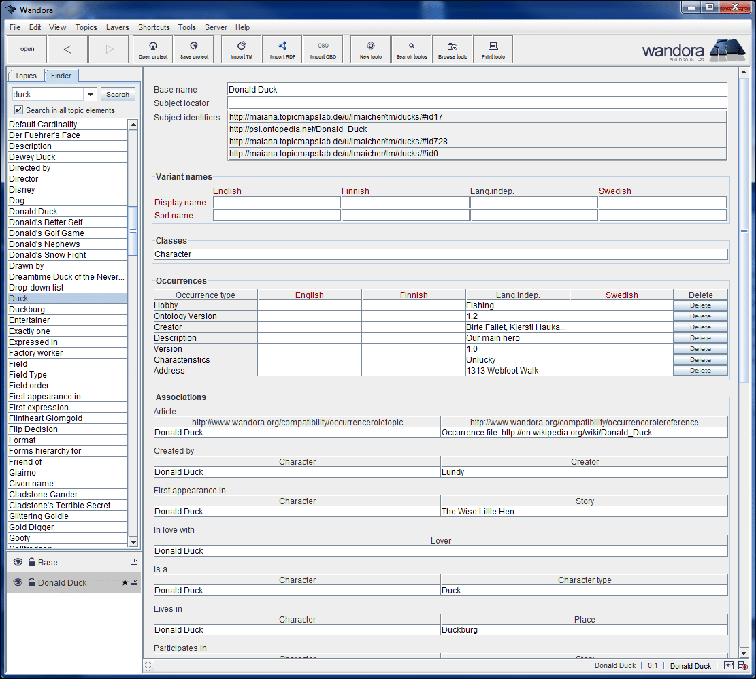Select Duckburg in the topic list
The height and width of the screenshot is (679, 756).
click(67, 310)
